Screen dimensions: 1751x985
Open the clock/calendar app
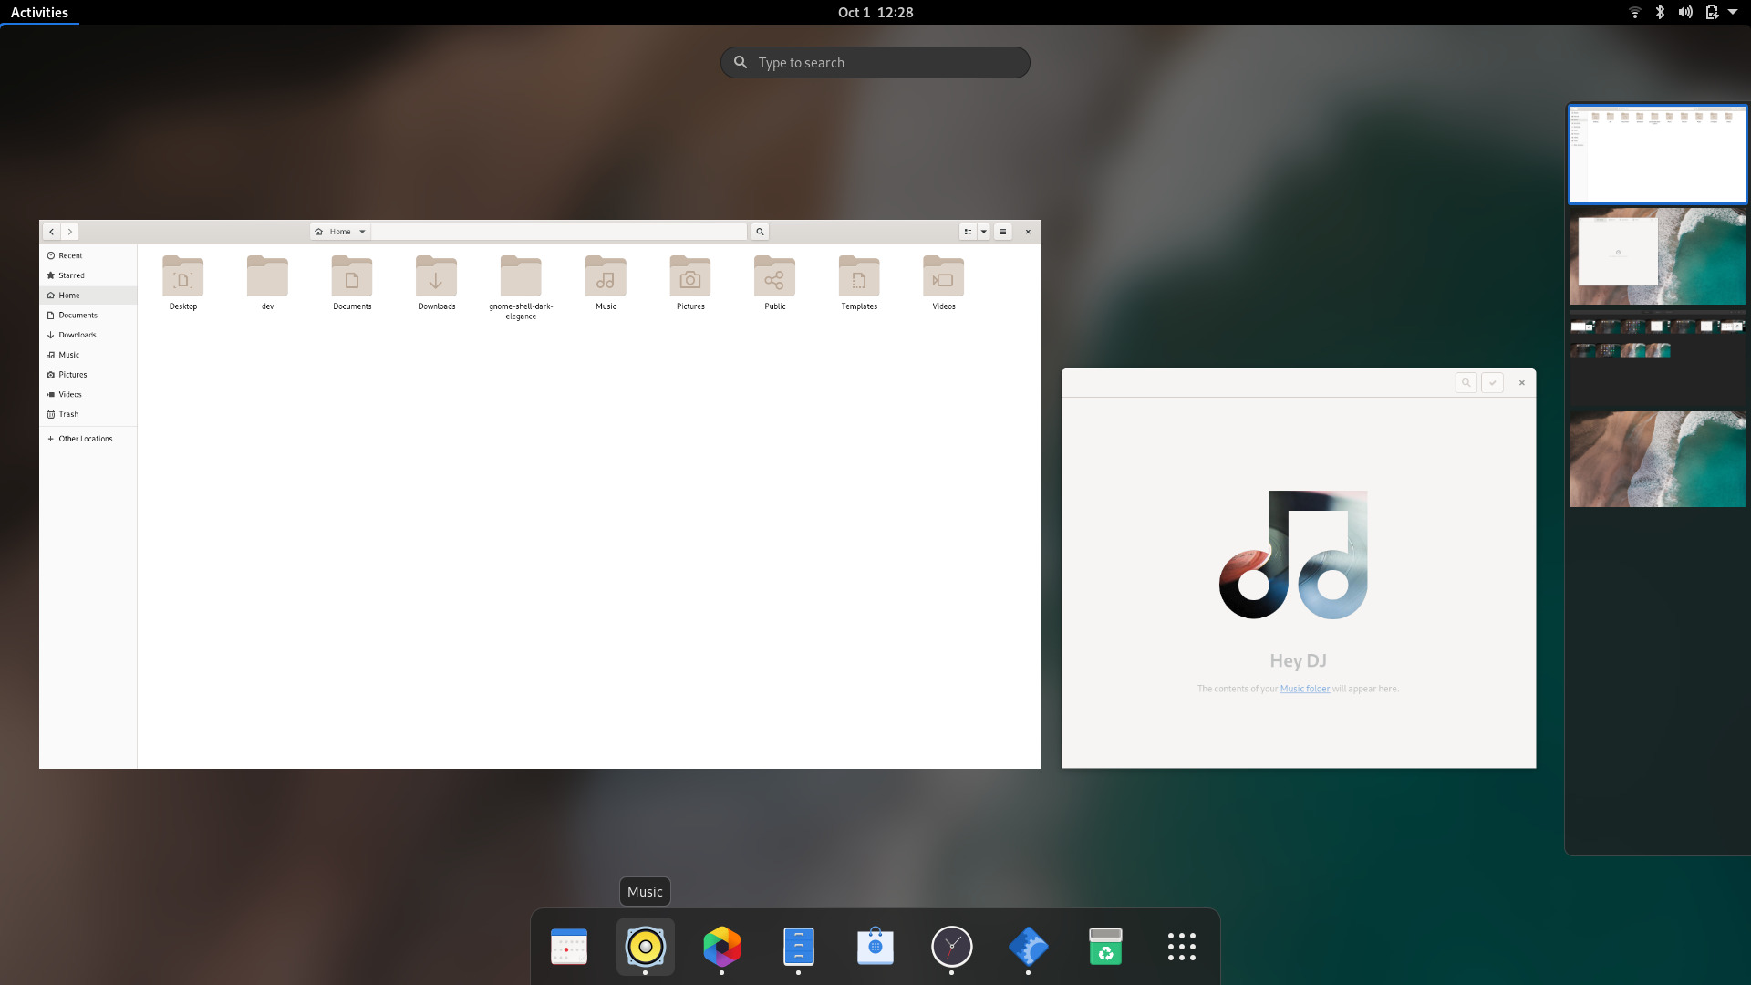point(951,948)
